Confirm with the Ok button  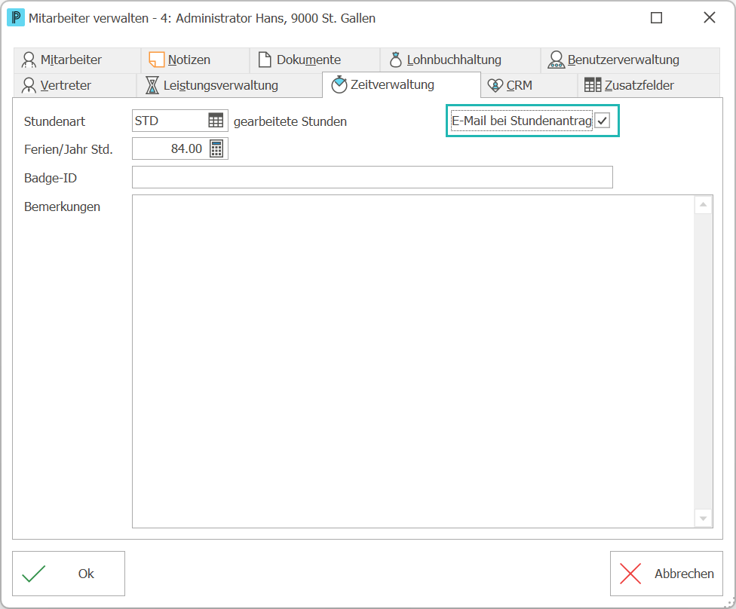[69, 574]
